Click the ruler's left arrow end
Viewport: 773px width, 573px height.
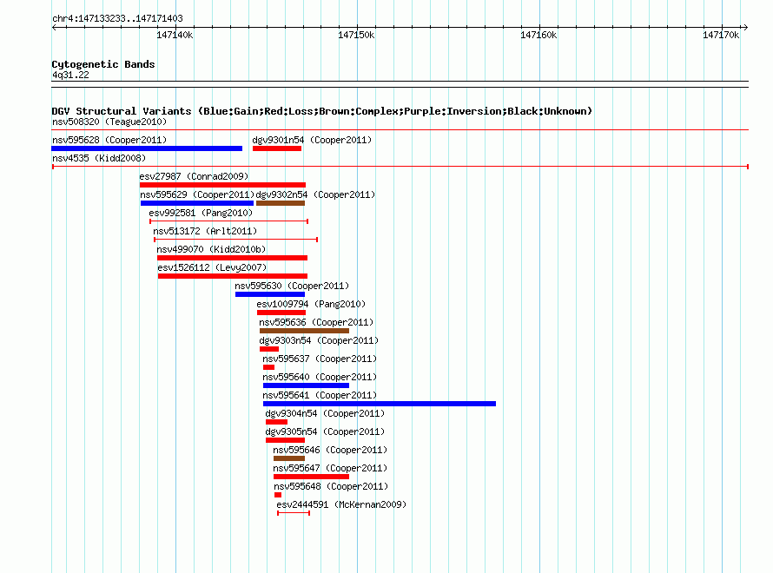pyautogui.click(x=54, y=27)
